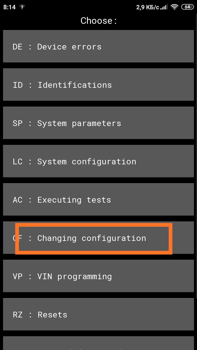The image size is (197, 350).
Task: Tap the cellular signal bars icon
Action: coord(164,7)
